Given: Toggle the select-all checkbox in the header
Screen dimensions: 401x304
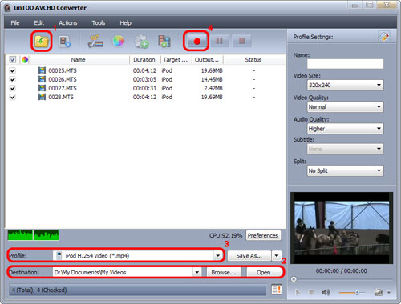Looking at the screenshot, I should (13, 59).
